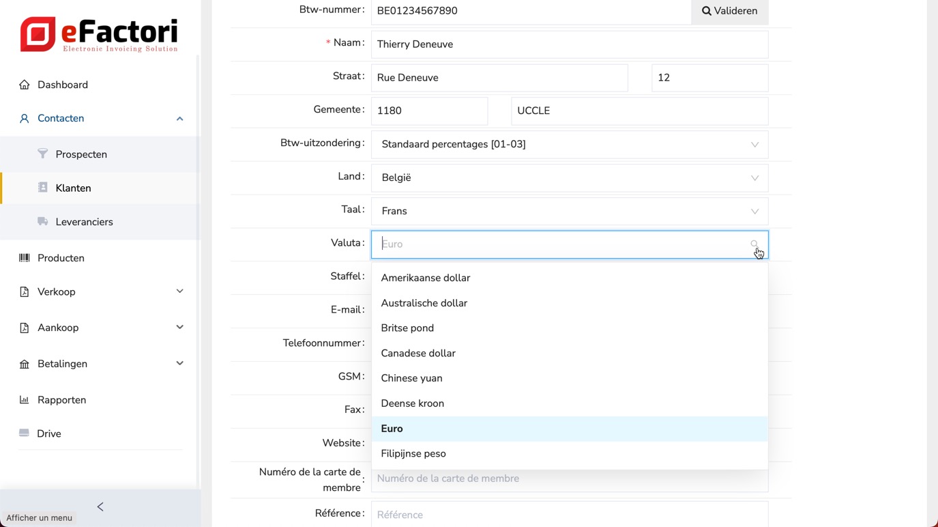The height and width of the screenshot is (527, 938).
Task: Collapse the sidebar with the arrow
Action: click(x=100, y=507)
